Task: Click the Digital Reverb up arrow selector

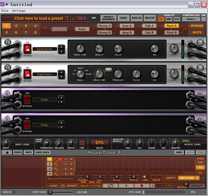Action: pyautogui.click(x=61, y=47)
